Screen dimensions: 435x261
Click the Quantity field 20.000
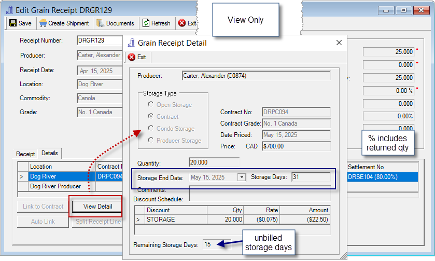tap(214, 162)
